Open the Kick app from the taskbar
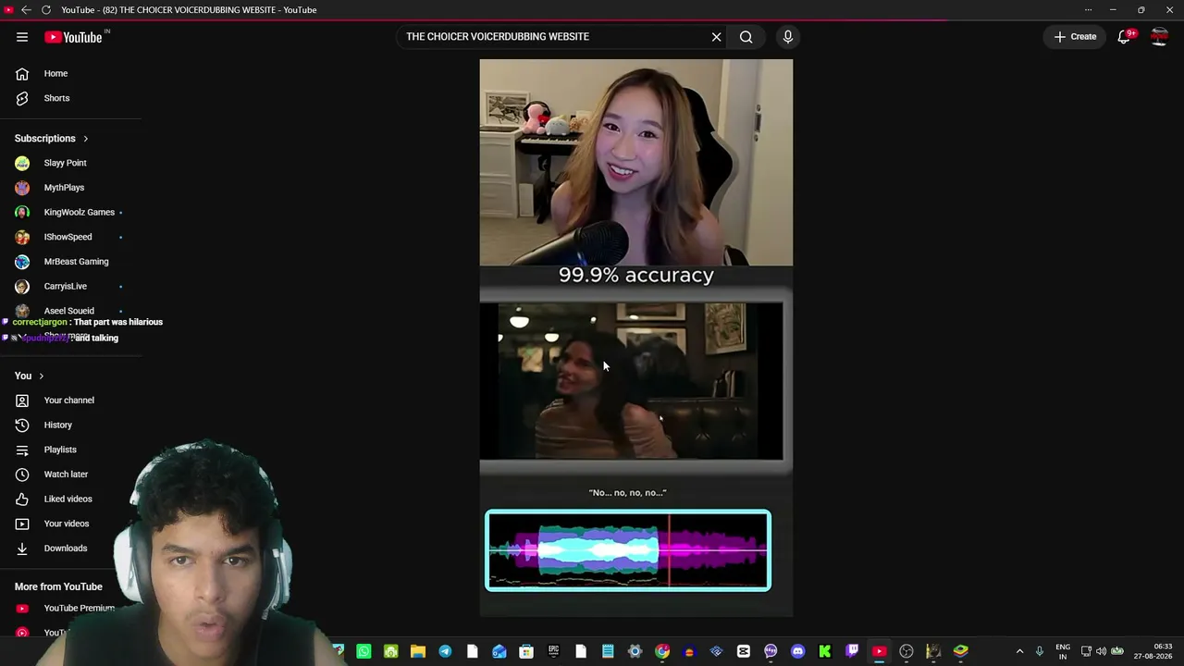 [825, 651]
